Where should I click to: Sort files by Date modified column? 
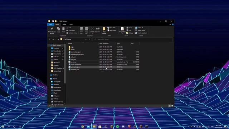[x=107, y=43]
